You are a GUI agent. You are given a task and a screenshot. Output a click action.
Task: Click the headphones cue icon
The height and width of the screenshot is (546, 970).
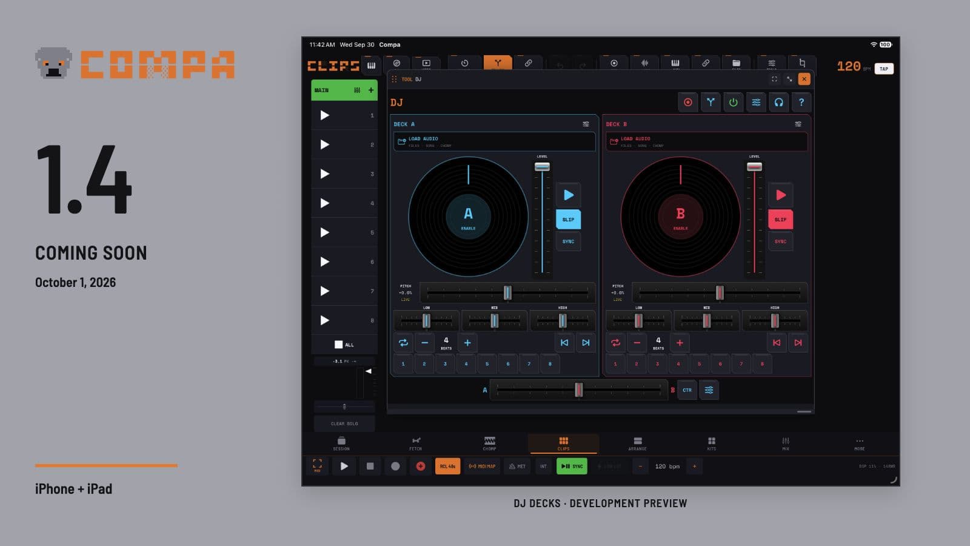[x=778, y=103]
